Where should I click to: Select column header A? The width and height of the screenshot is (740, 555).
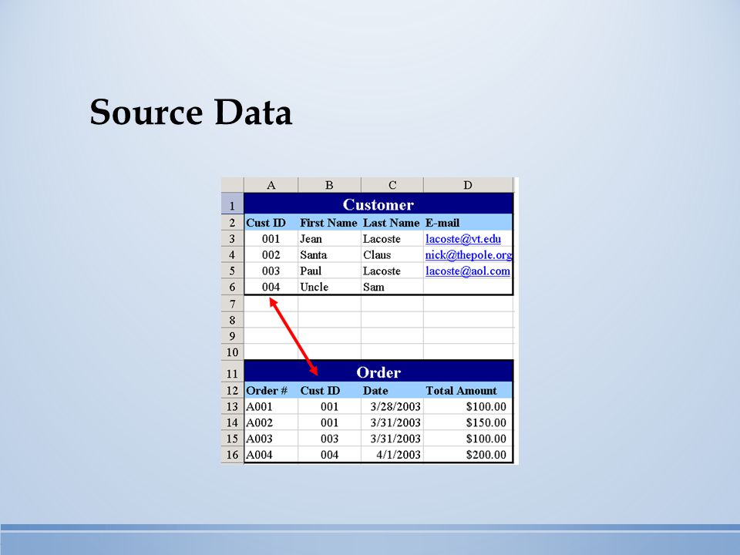coord(271,185)
